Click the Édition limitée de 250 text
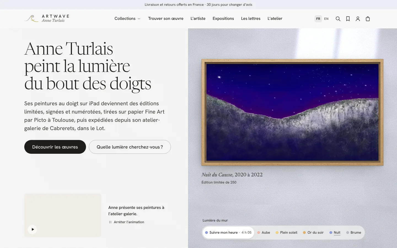This screenshot has width=397, height=248. 219,182
